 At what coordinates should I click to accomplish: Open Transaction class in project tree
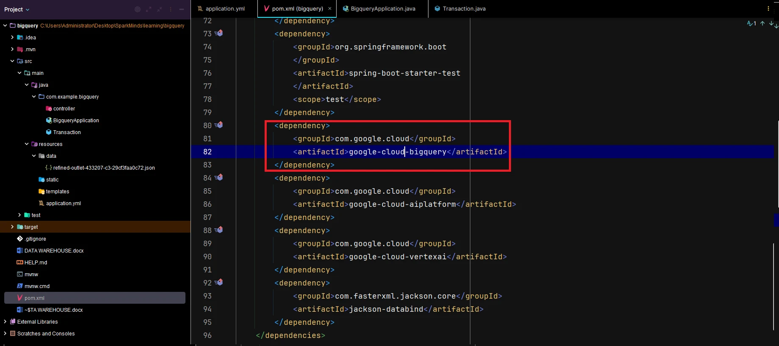click(66, 132)
